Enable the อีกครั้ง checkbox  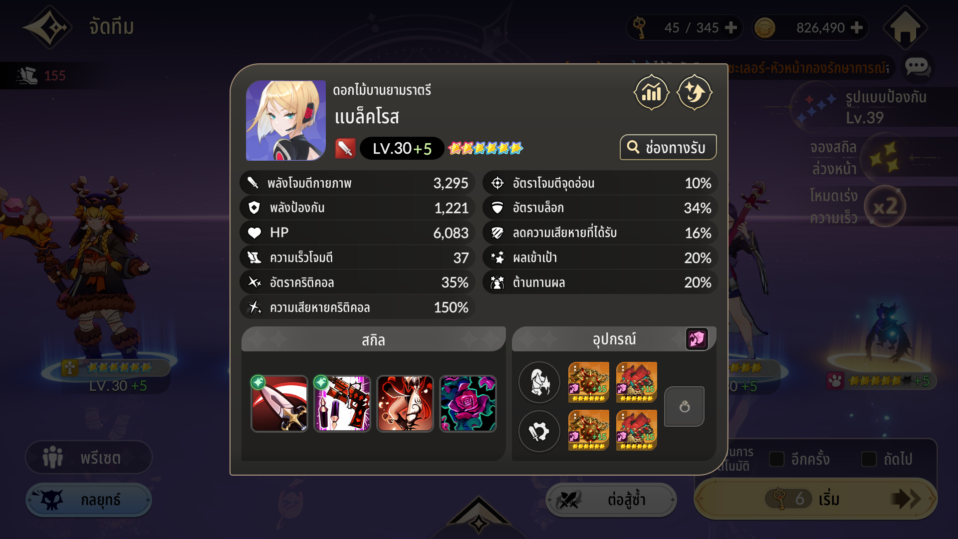(776, 459)
